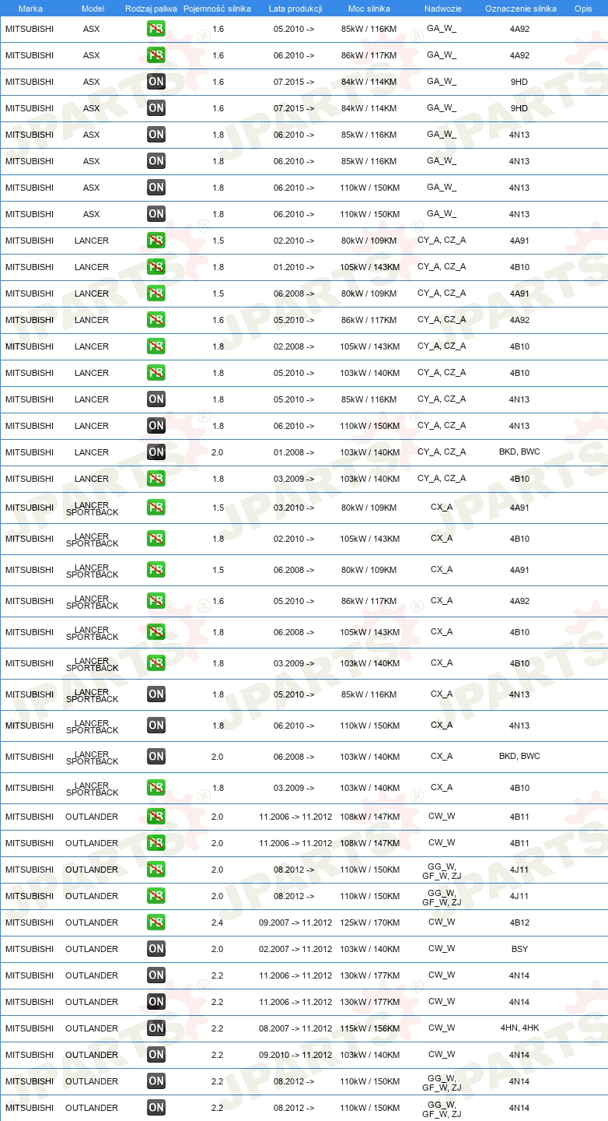608x1121 pixels.
Task: Click petrol icon in Lancer CY_A 103kW 05.2010 row
Action: (156, 373)
